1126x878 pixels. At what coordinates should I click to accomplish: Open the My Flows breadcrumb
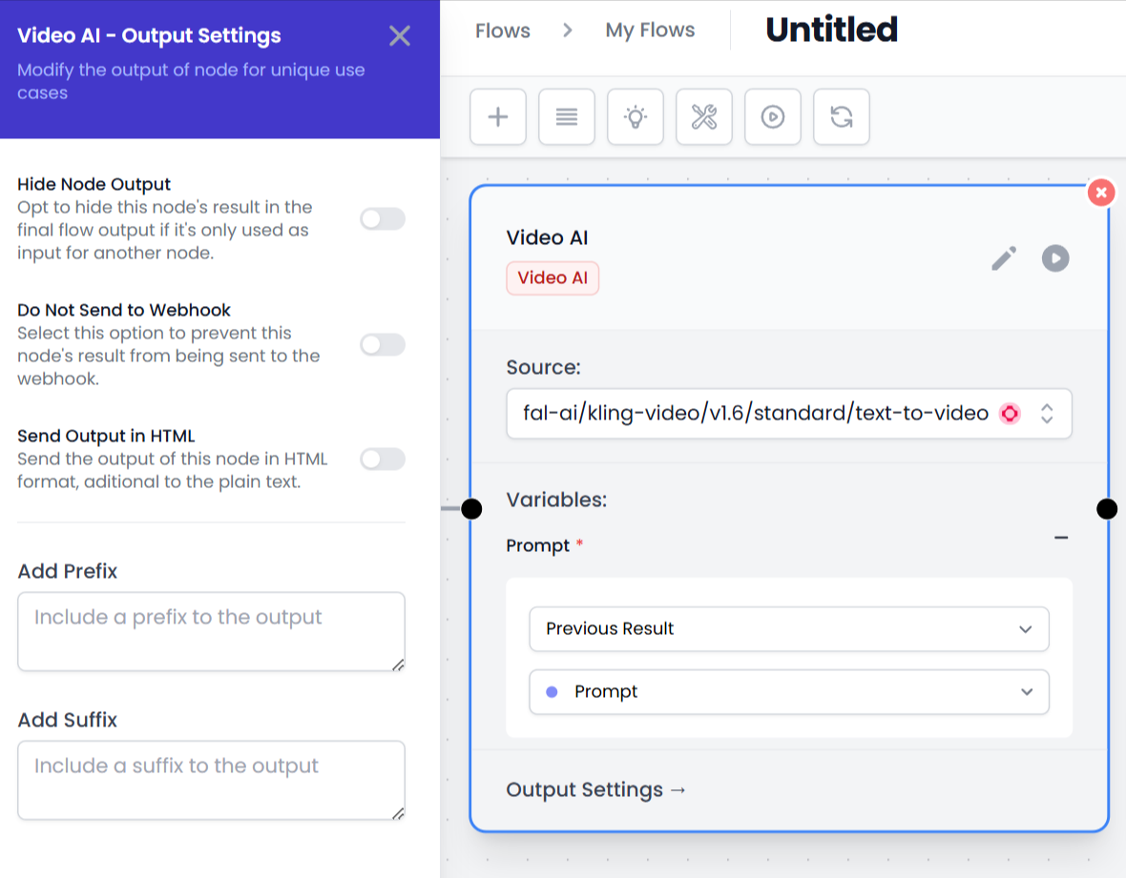pyautogui.click(x=650, y=31)
